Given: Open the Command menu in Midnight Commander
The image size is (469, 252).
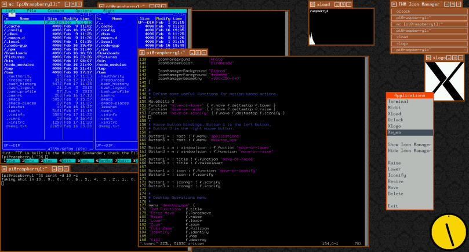Looking at the screenshot, I should tap(56, 11).
